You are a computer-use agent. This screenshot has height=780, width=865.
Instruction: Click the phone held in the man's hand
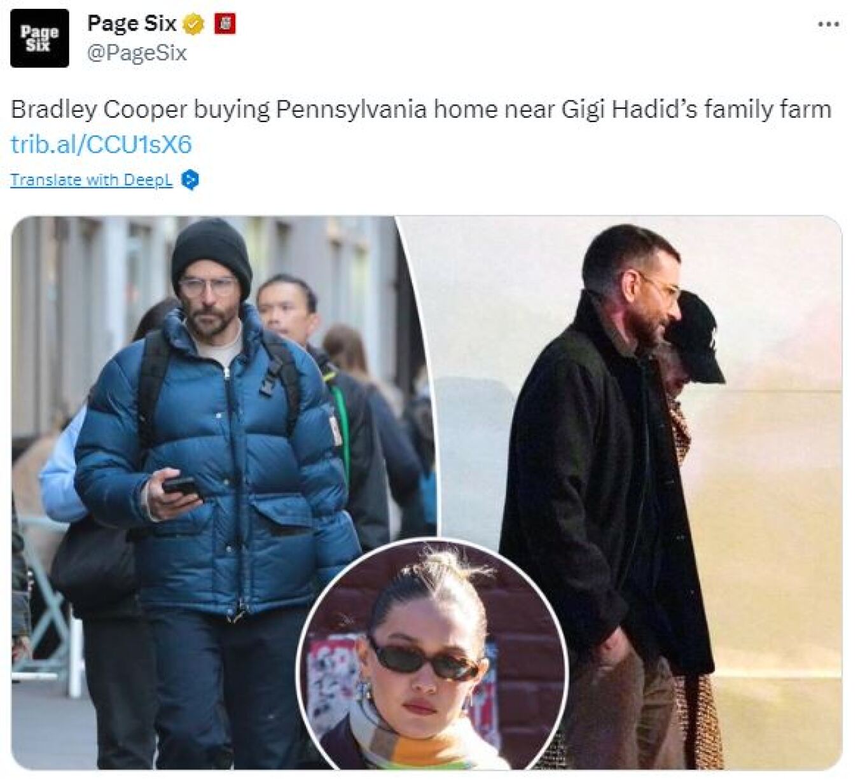(x=181, y=486)
